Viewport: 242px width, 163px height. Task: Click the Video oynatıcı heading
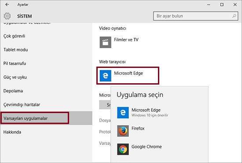113,28
